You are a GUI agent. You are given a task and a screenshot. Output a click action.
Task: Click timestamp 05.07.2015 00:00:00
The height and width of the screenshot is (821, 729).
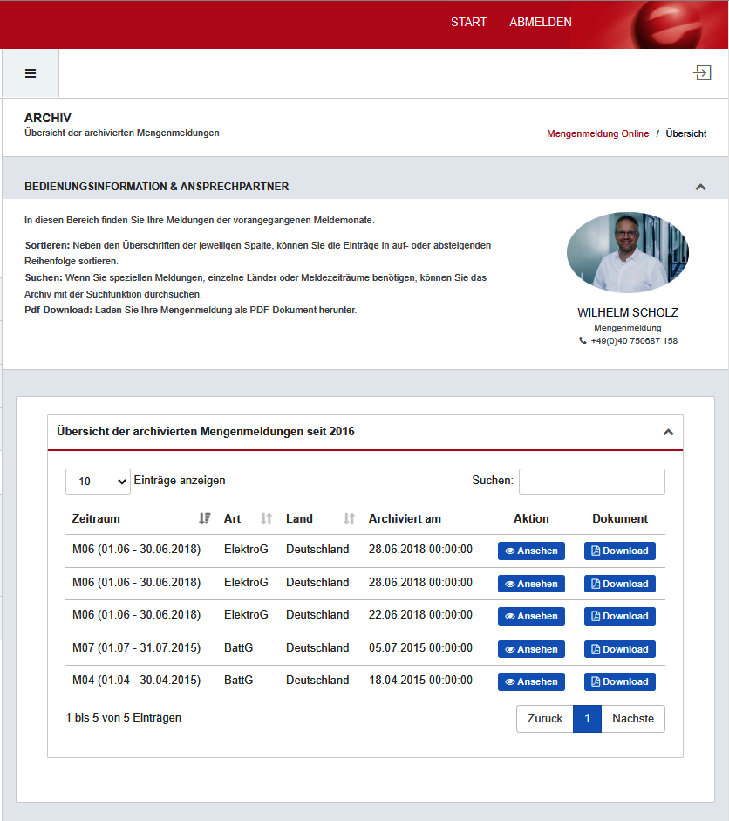420,647
